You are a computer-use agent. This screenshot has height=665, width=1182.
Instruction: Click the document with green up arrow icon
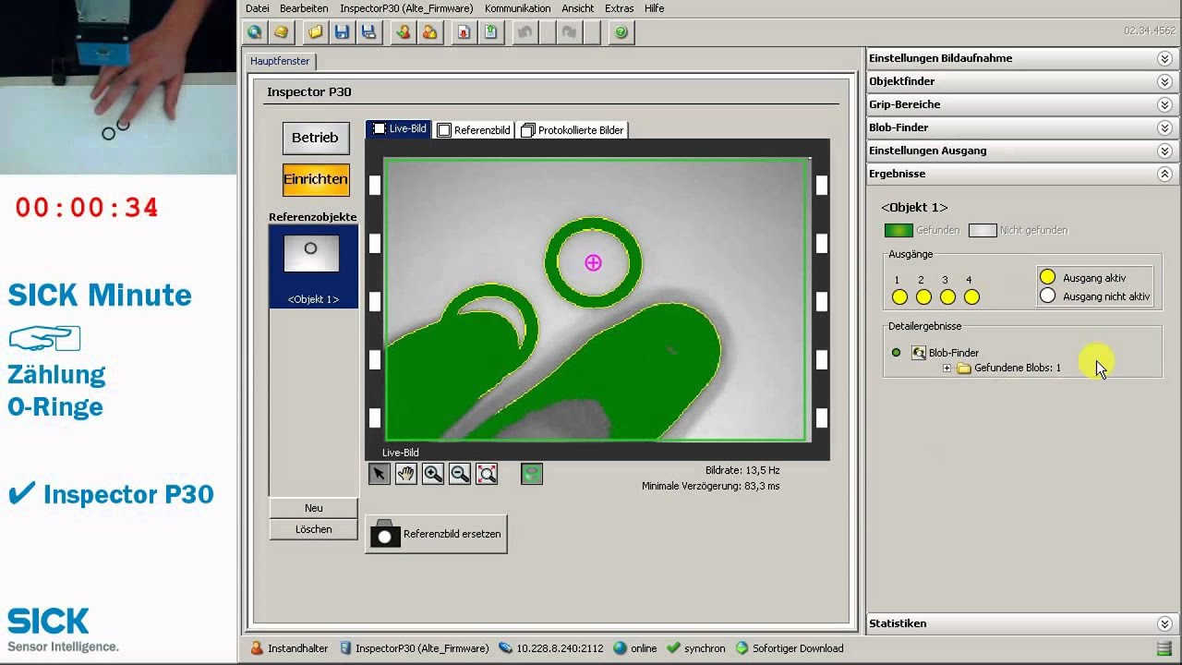click(490, 32)
